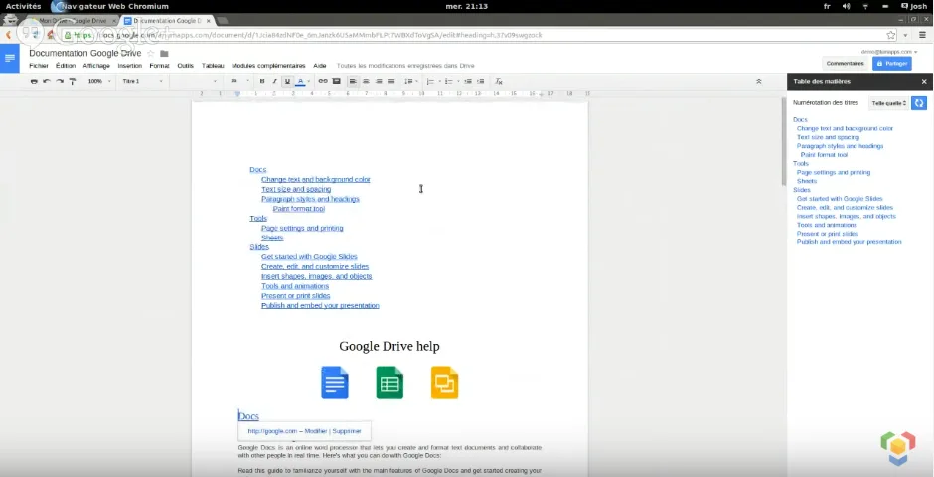The height and width of the screenshot is (477, 934).
Task: Open the bulleted list style arrow
Action: pos(458,81)
